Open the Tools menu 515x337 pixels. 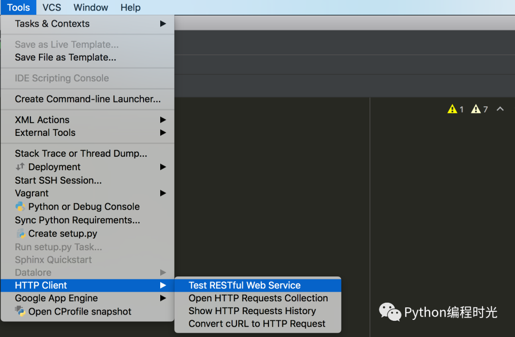19,7
